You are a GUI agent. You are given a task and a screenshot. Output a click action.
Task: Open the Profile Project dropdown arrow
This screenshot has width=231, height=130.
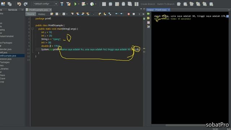pyautogui.click(x=96, y=4)
